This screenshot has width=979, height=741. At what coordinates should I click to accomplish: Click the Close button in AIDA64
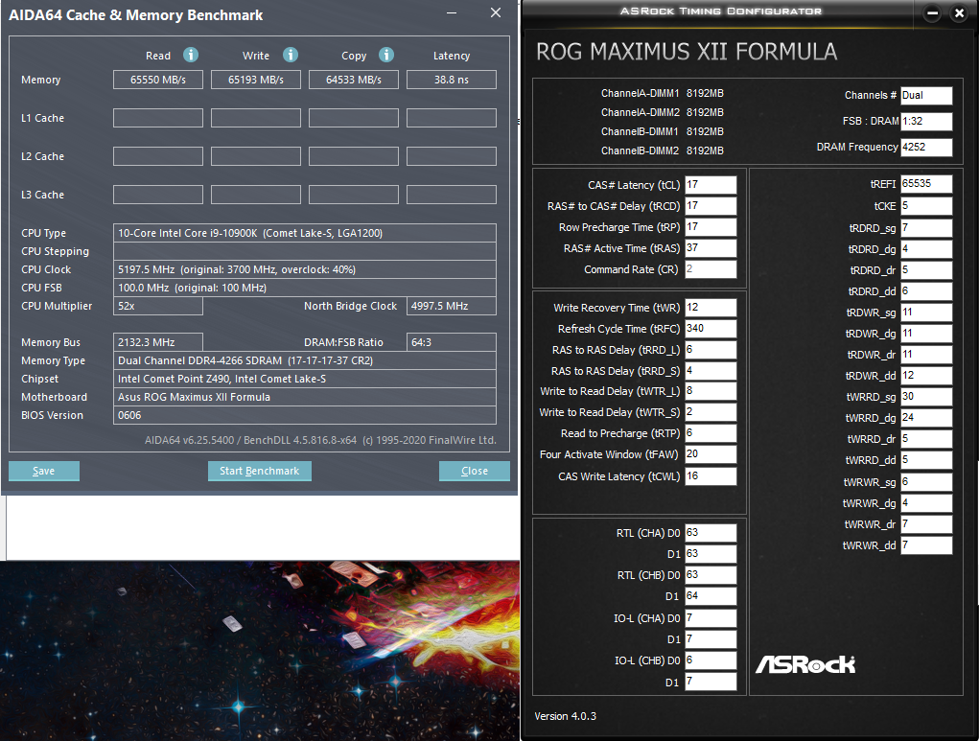point(474,471)
